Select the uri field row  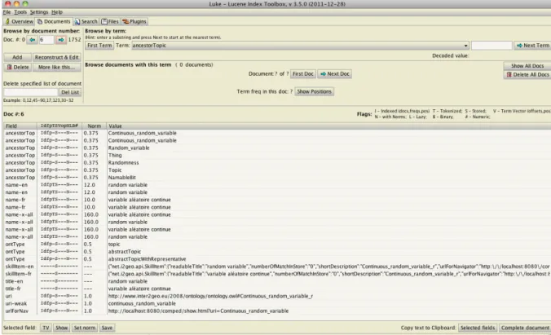pos(277,296)
